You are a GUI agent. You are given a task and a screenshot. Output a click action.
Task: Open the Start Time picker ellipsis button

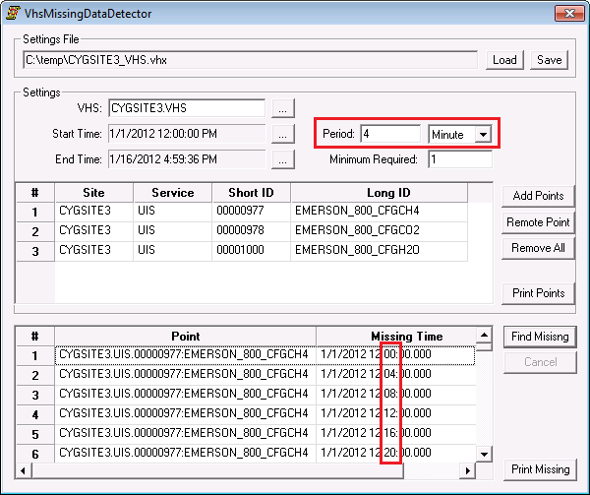click(283, 134)
